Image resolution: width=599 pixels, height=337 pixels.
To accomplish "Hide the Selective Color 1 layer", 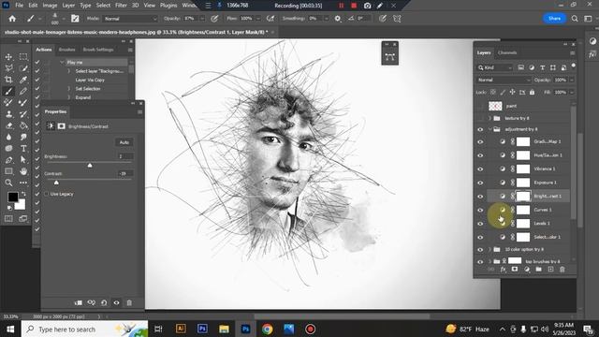I will tap(480, 237).
